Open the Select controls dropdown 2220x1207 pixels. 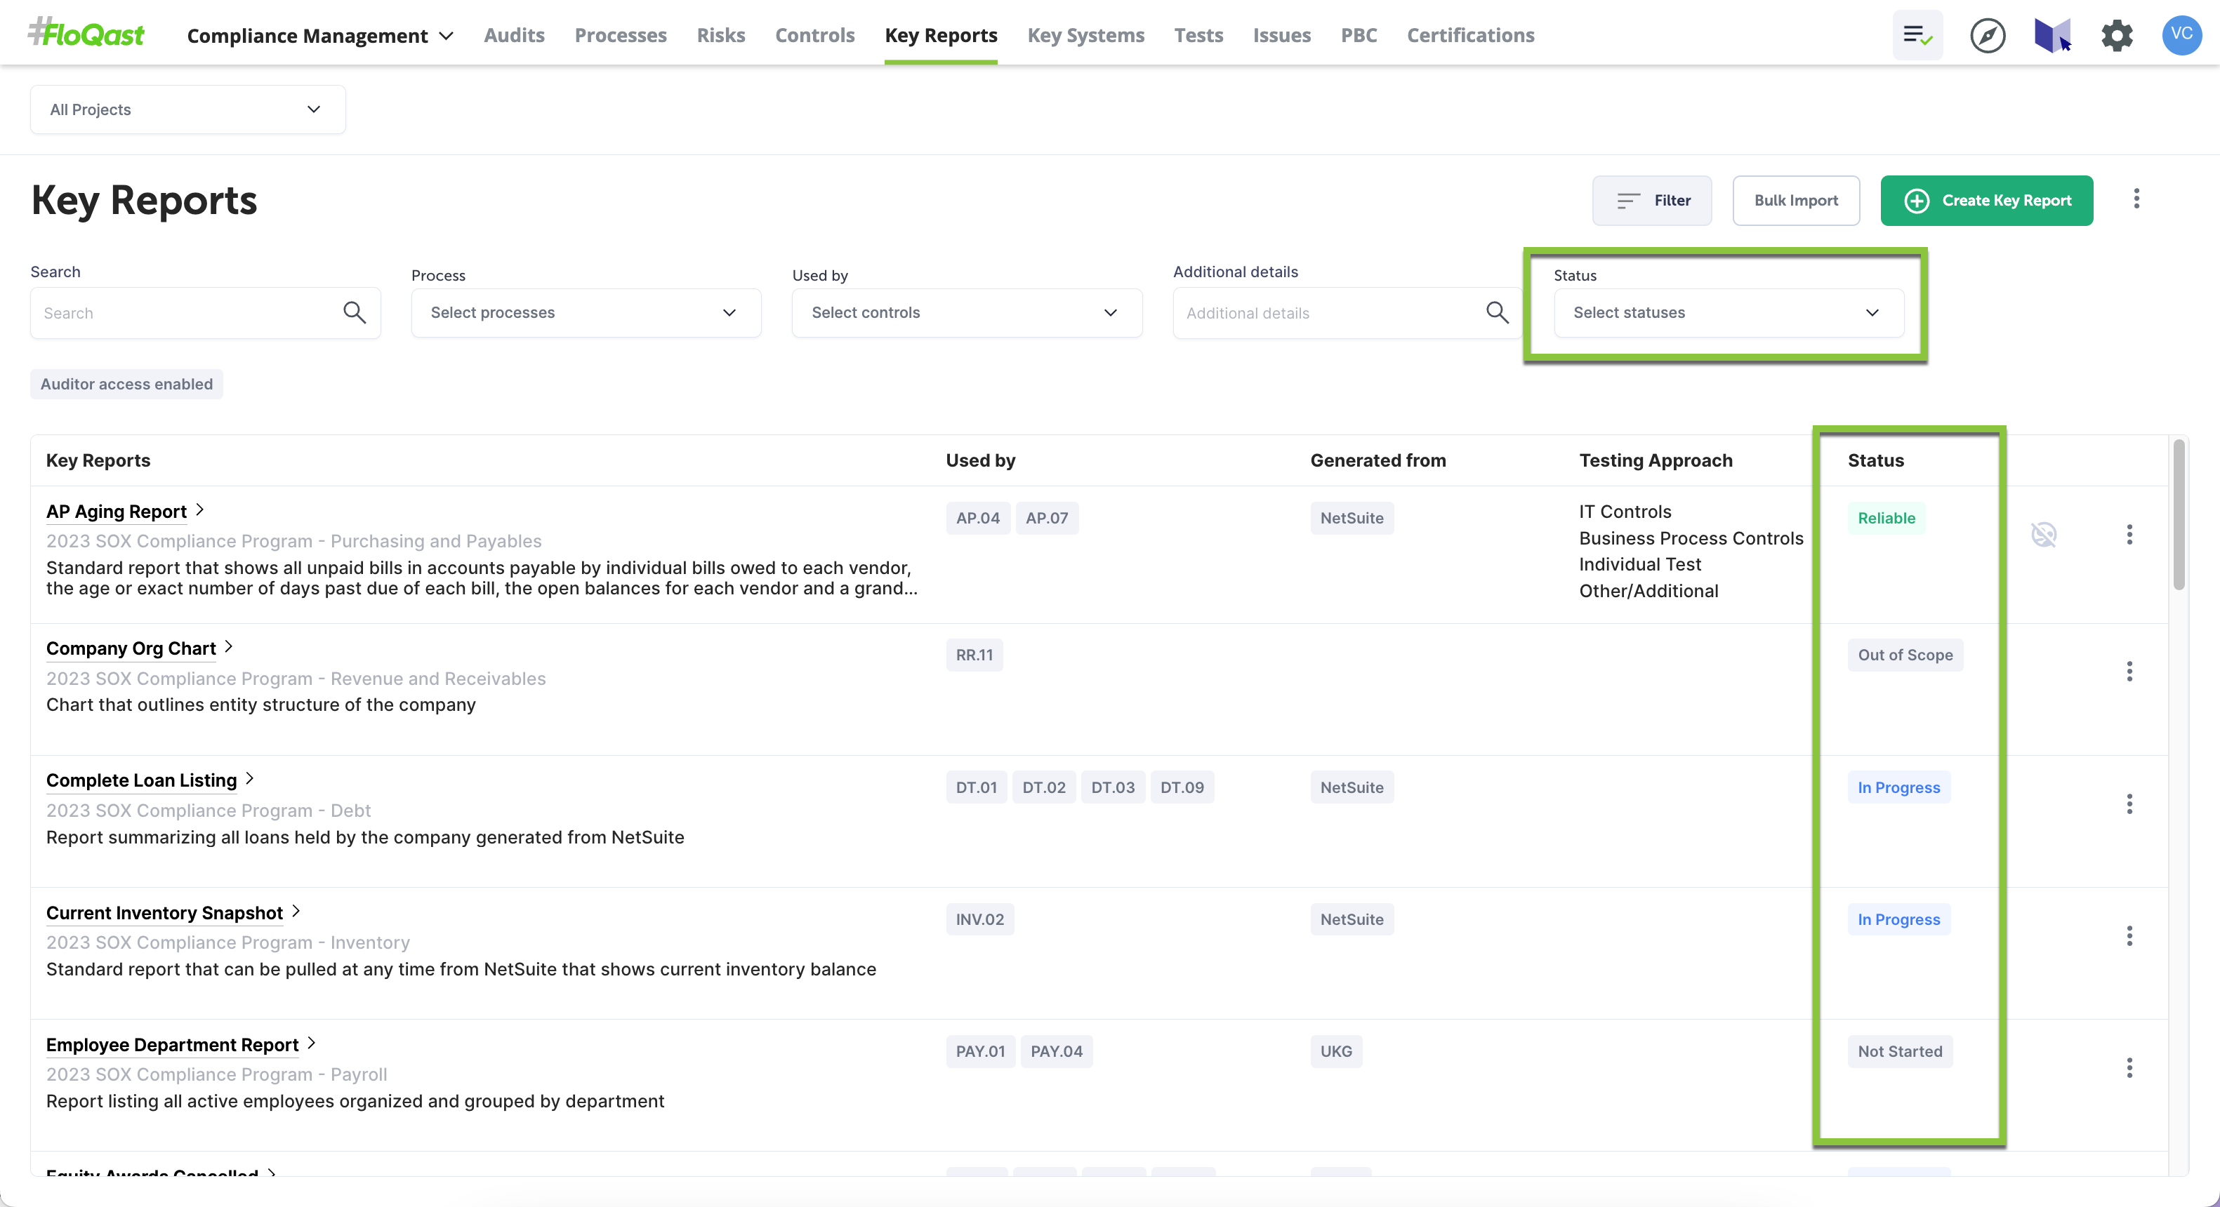pyautogui.click(x=967, y=313)
